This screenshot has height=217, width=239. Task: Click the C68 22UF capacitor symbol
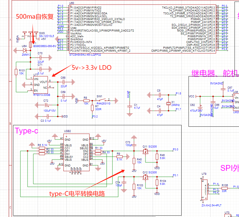pyautogui.click(x=63, y=82)
